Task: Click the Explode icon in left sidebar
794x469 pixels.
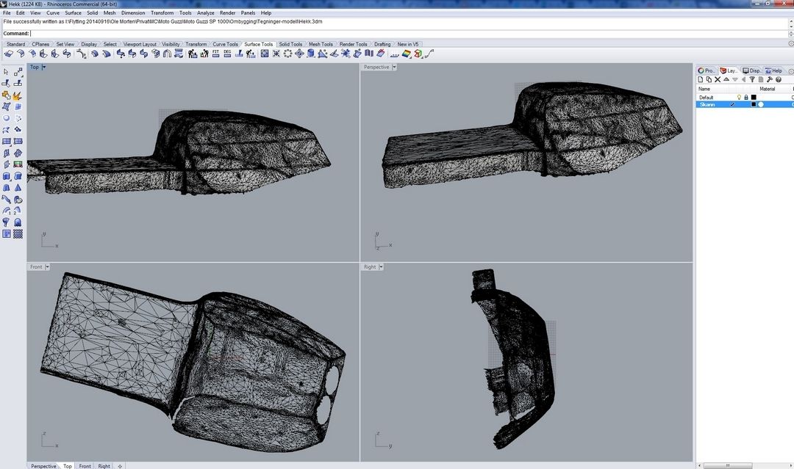Action: 18,95
